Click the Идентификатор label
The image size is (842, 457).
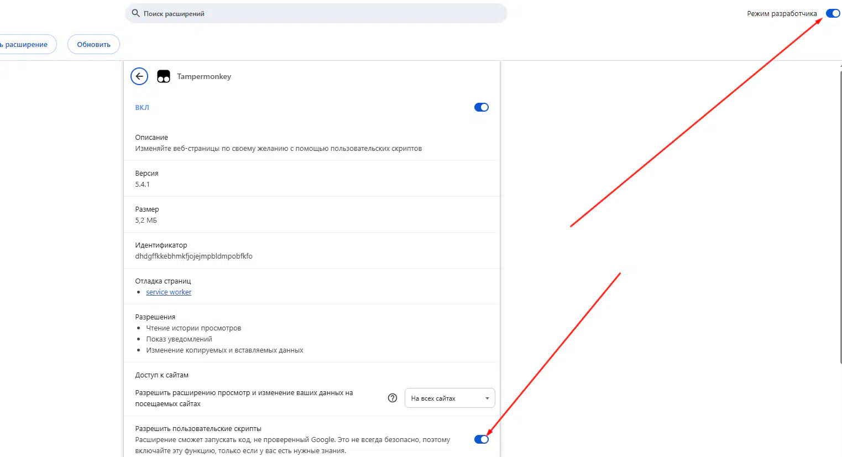click(161, 245)
